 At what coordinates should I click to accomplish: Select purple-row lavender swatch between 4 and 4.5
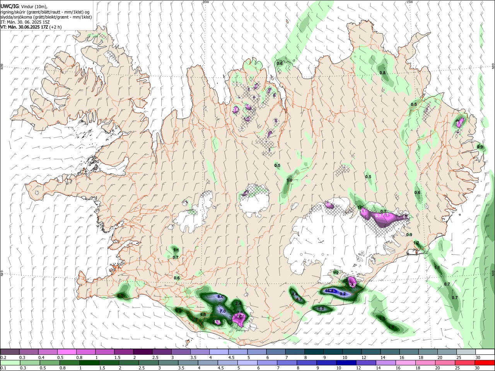point(219,352)
